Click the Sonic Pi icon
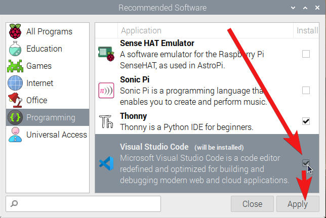Screen dimensions: 326x218 click(106, 91)
